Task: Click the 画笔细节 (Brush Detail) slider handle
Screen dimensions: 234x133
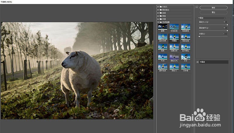Action: click(227, 31)
